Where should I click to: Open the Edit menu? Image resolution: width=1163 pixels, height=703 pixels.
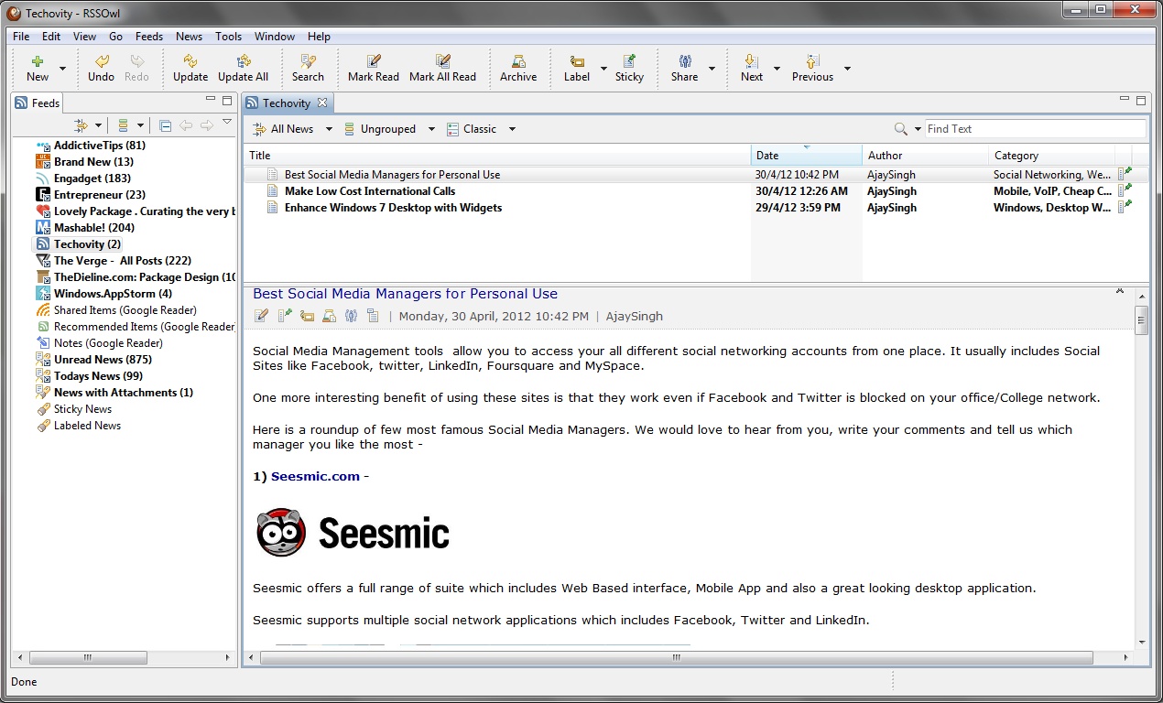[x=51, y=37]
